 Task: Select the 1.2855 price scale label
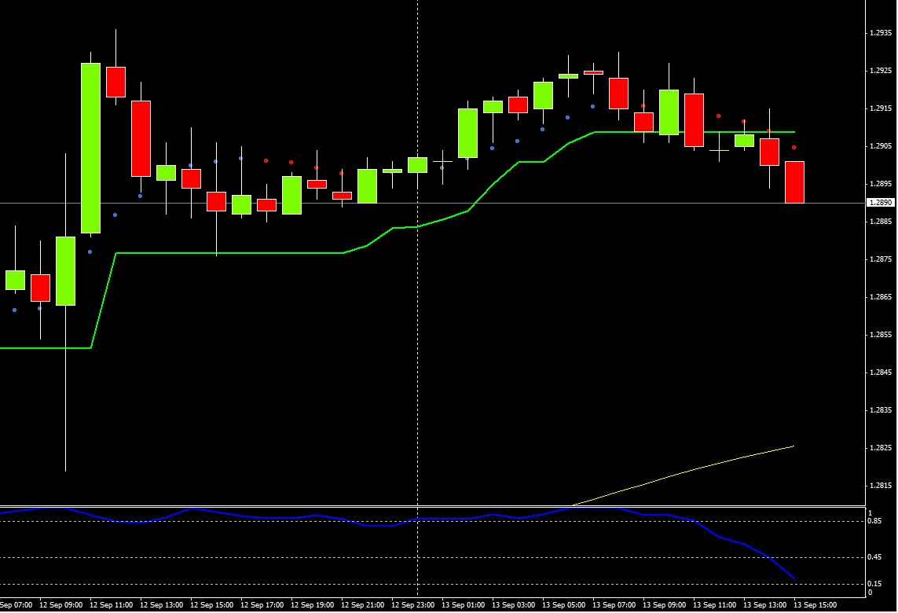click(x=880, y=335)
